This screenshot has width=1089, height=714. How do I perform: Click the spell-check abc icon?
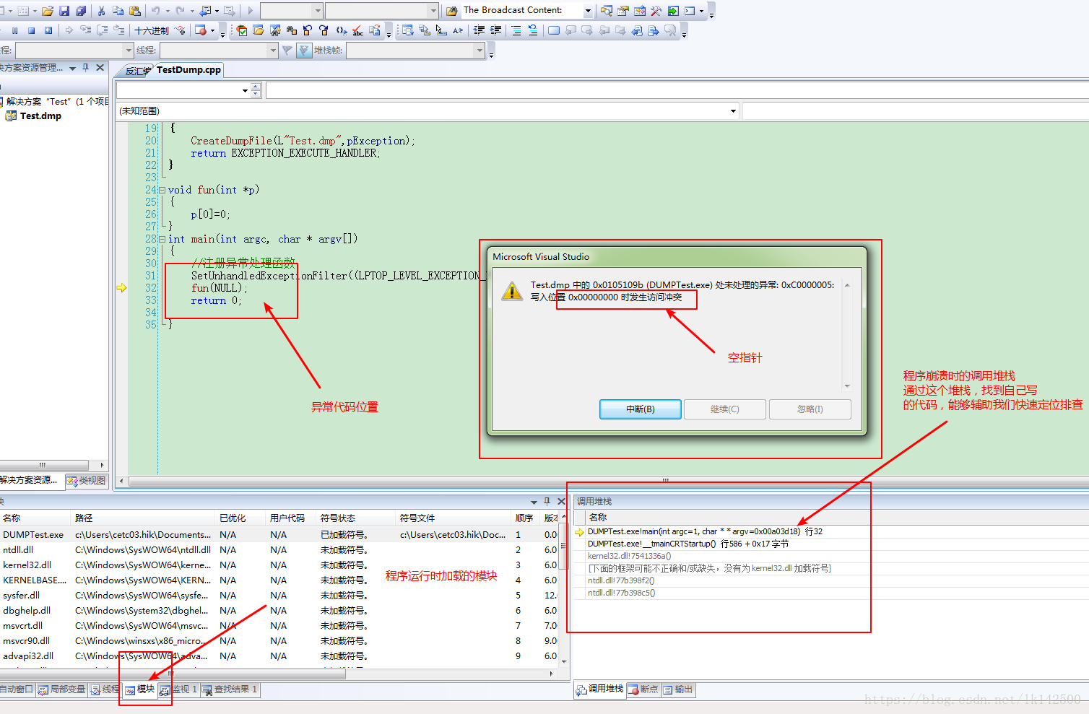point(357,30)
